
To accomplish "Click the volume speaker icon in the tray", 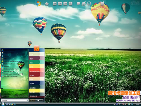I will point(134,104).
